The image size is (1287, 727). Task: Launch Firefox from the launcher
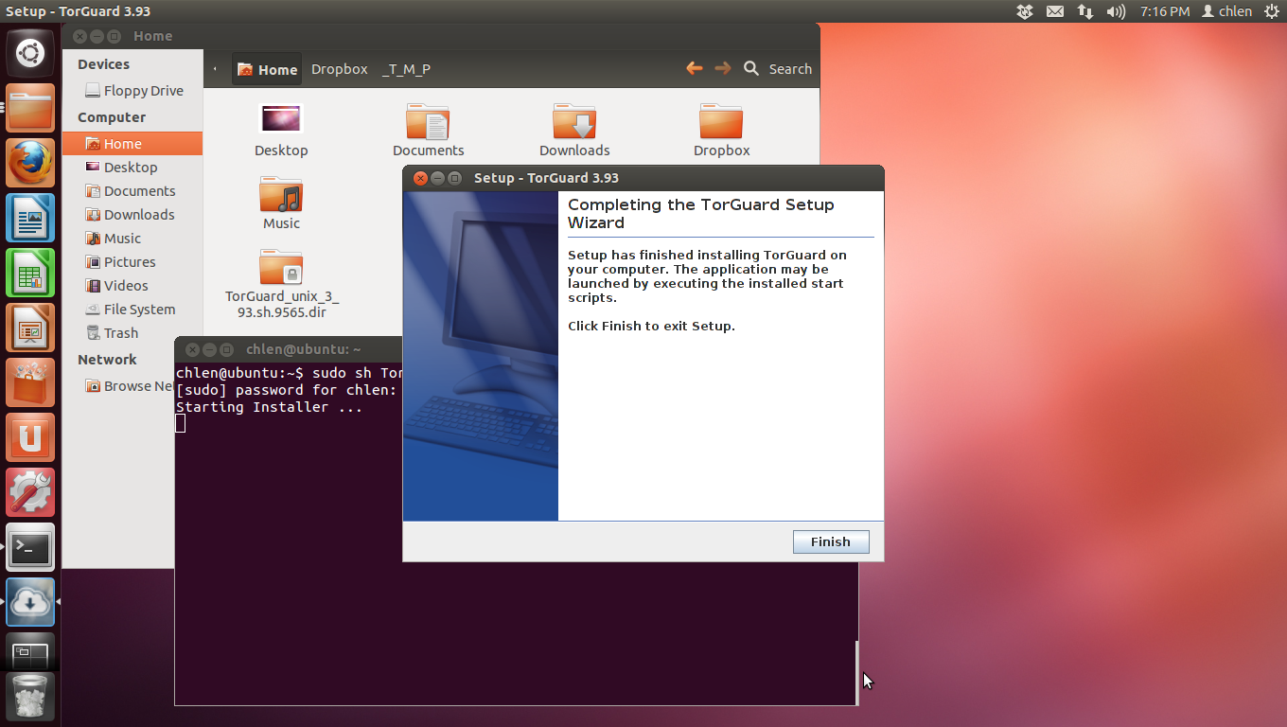(30, 163)
